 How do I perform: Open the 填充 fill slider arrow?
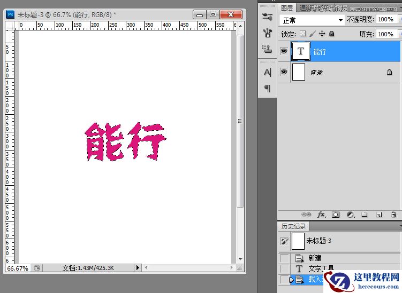399,34
